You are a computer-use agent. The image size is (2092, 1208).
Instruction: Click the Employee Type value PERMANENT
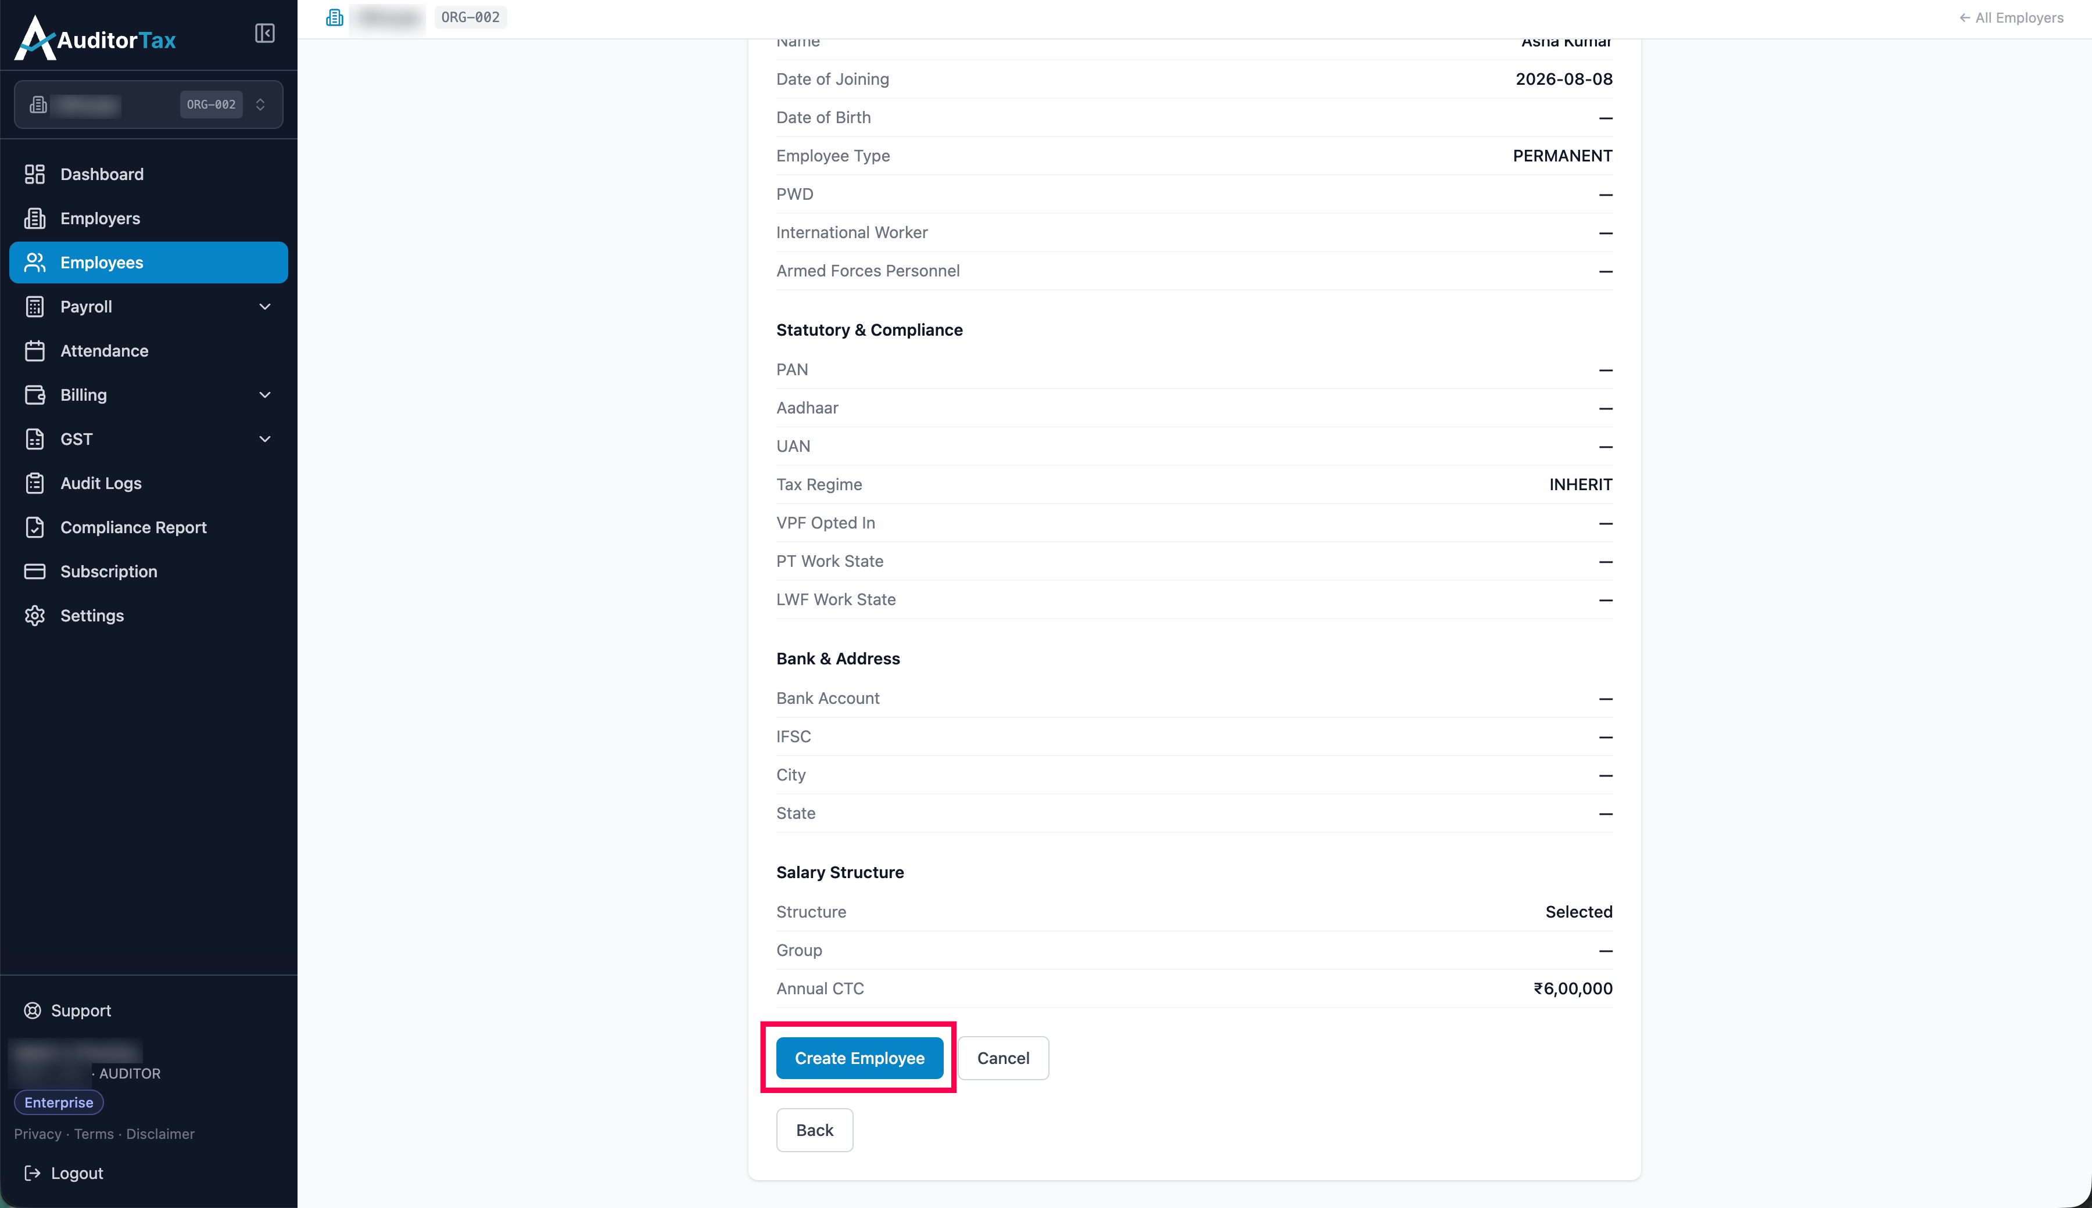click(1563, 156)
